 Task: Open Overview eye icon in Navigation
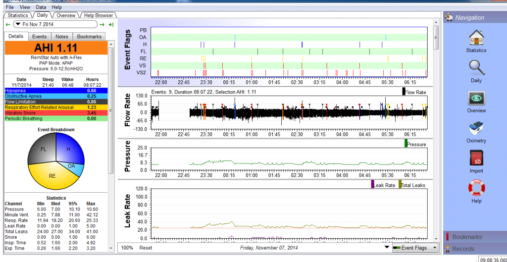(x=476, y=99)
